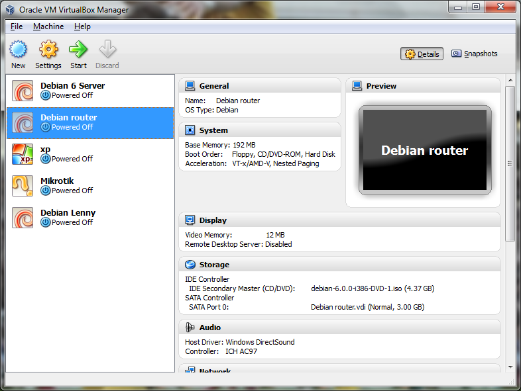Click Boot Order Floppy, CD/DVD-ROM, Hard Disk
This screenshot has width=521, height=391.
[x=284, y=154]
